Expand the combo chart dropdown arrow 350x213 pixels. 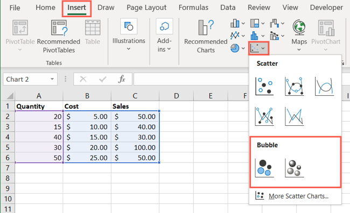click(x=283, y=35)
